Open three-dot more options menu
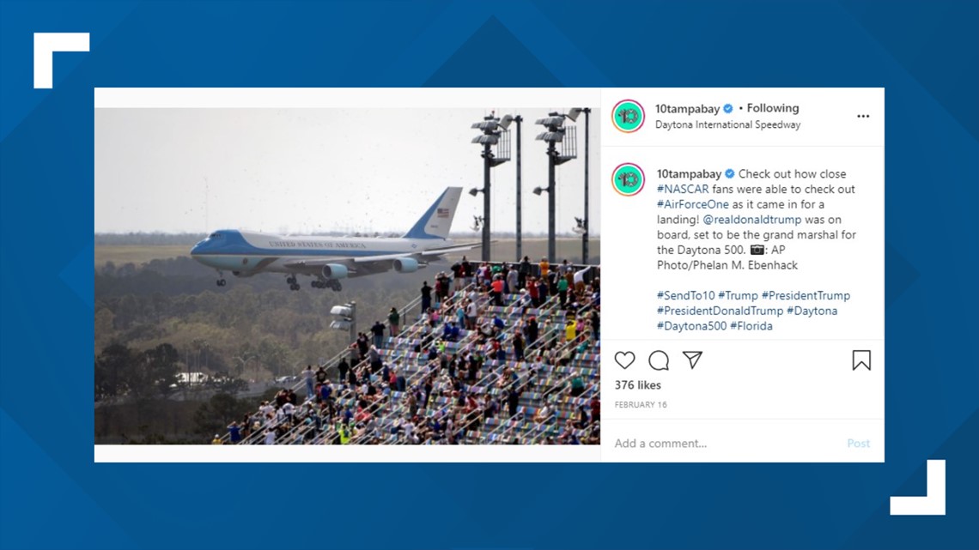Image resolution: width=979 pixels, height=550 pixels. [863, 116]
